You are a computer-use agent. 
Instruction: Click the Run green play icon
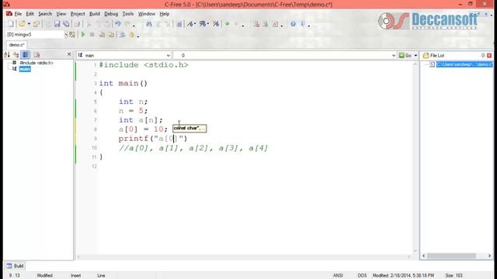click(x=83, y=34)
